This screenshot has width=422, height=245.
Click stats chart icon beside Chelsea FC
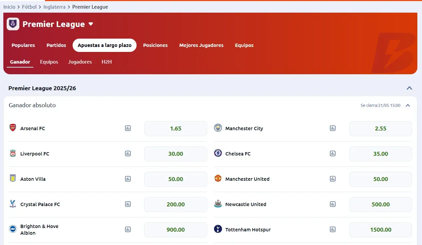coord(333,153)
